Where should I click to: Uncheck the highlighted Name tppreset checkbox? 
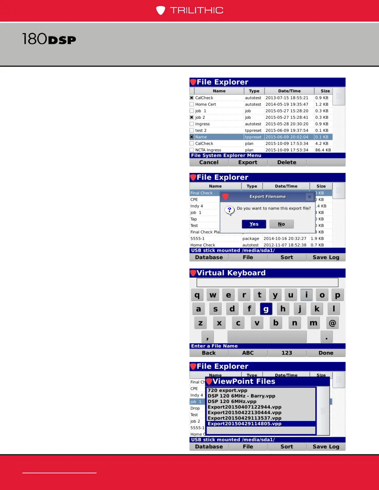click(192, 137)
